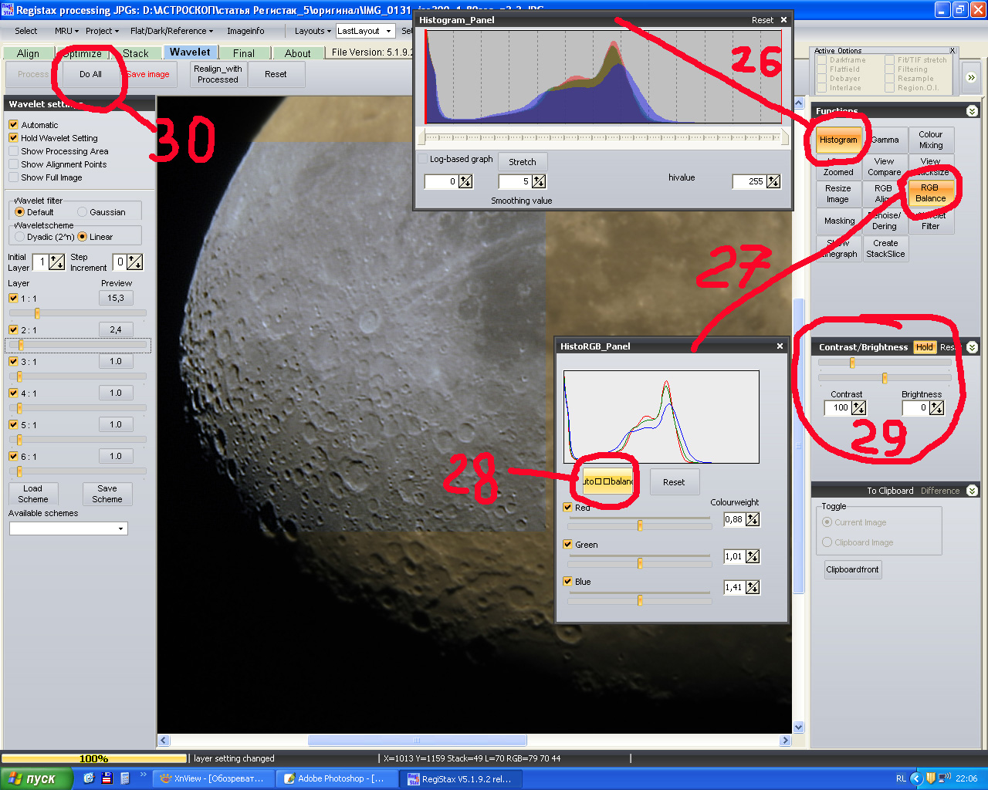Image resolution: width=988 pixels, height=790 pixels.
Task: Click stepper next to Contrast value
Action: (x=858, y=408)
